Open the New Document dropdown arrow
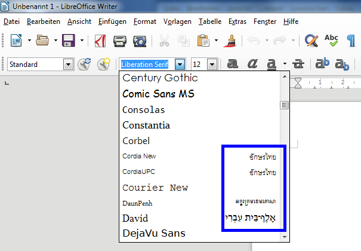Image resolution: width=361 pixels, height=251 pixels. point(29,40)
